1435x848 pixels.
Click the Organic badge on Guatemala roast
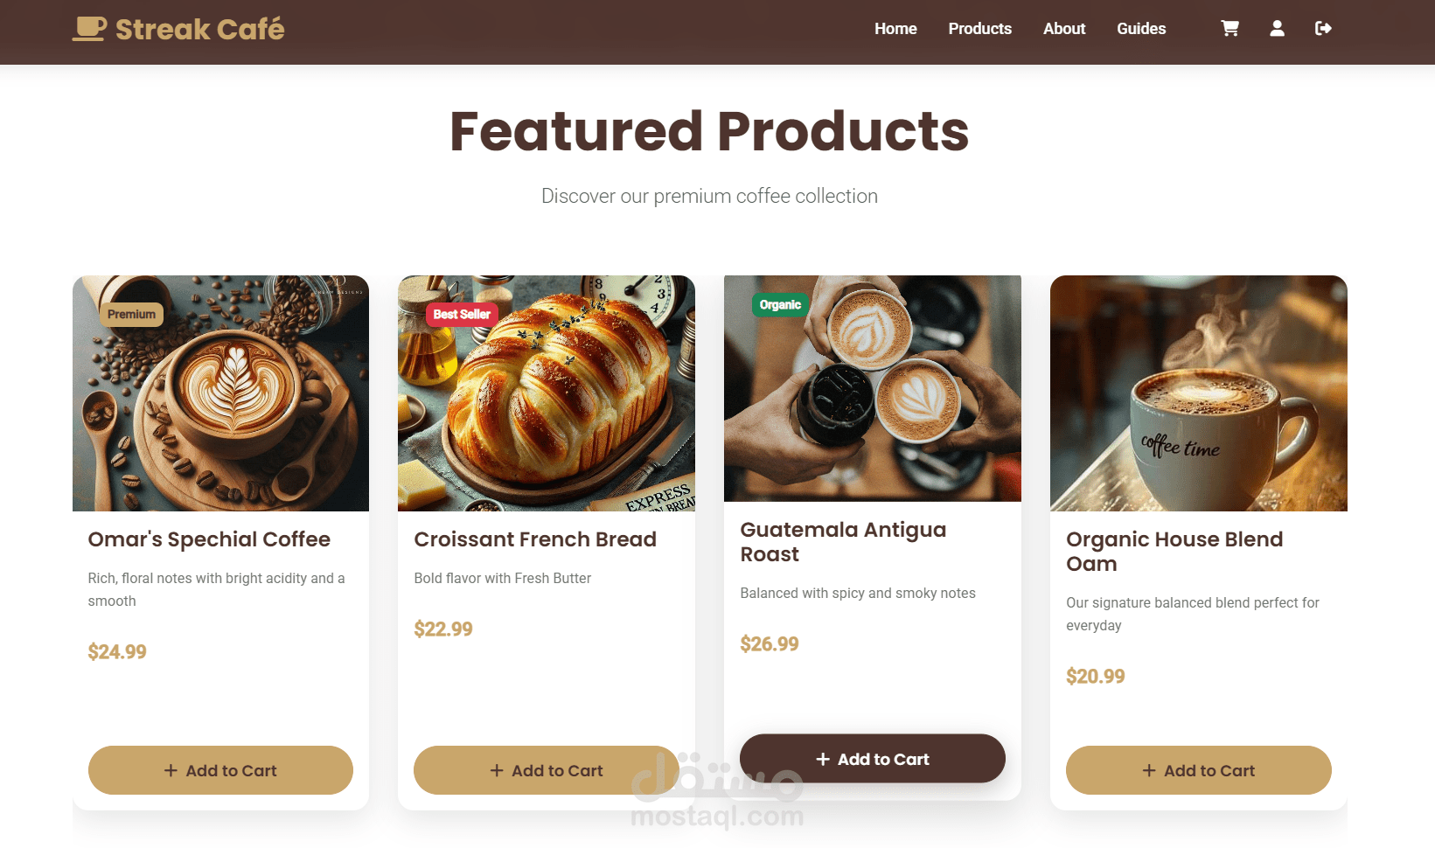tap(780, 304)
